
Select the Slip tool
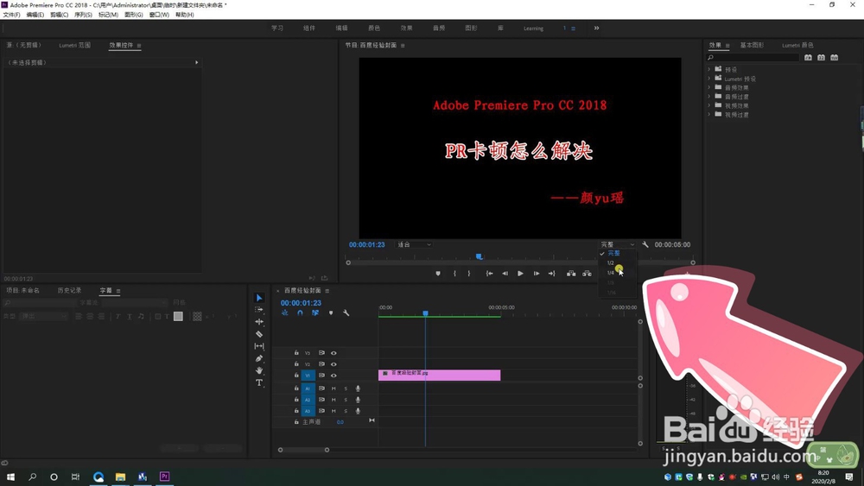(259, 346)
